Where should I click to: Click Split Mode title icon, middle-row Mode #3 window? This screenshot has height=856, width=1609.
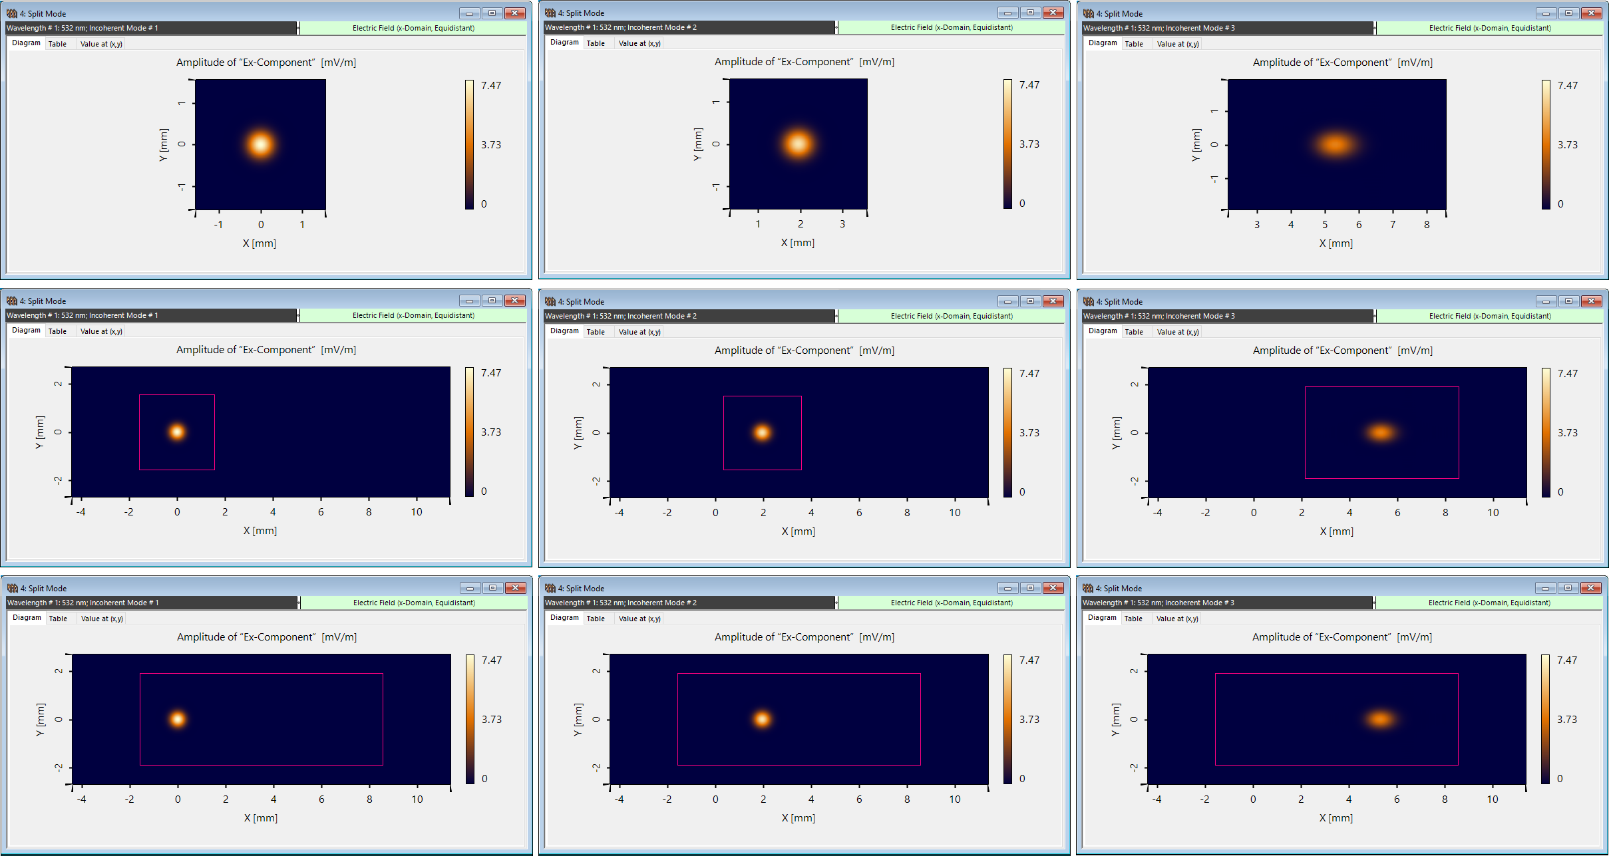click(x=1089, y=301)
